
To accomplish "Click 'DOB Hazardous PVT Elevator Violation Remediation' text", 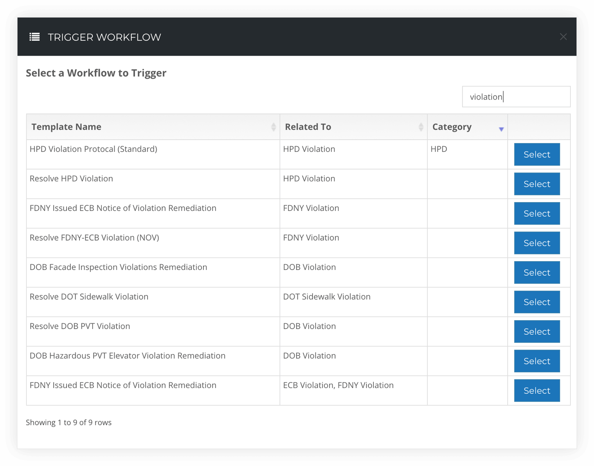I will [x=127, y=356].
